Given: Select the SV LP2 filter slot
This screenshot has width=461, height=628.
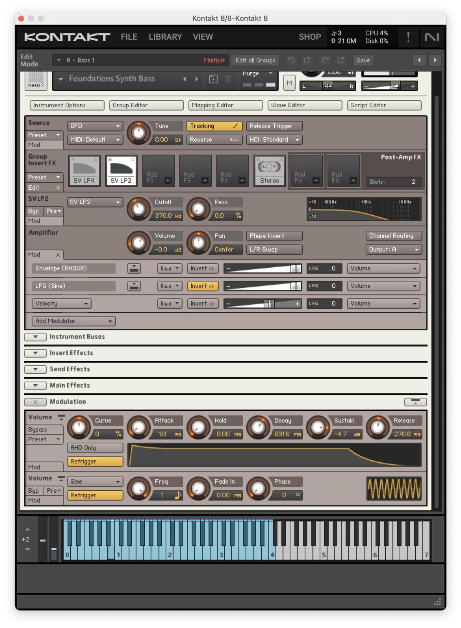Looking at the screenshot, I should click(121, 171).
